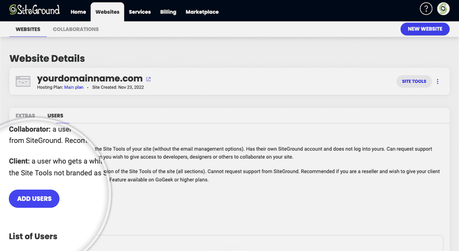Follow the Main plan hosting link
The height and width of the screenshot is (251, 459).
(74, 87)
